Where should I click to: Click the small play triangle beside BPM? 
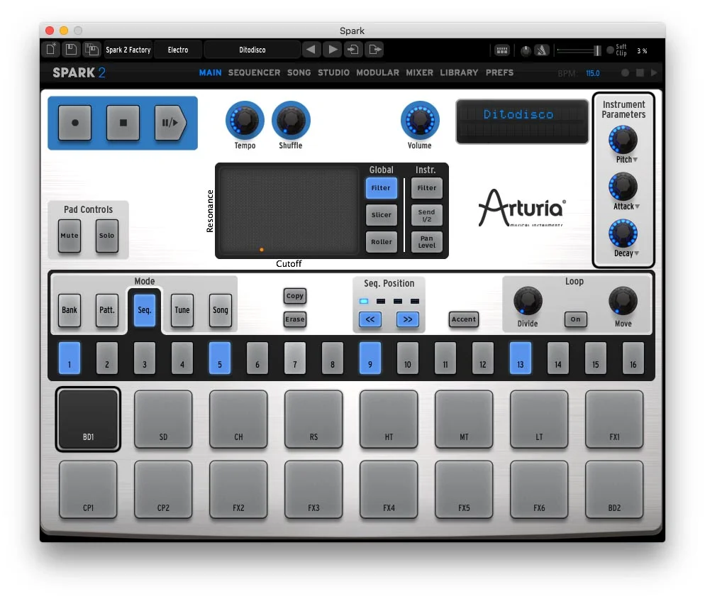pos(654,73)
